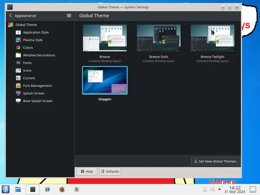Click the volume speaker tray icon
The image size is (260, 195).
point(213,189)
